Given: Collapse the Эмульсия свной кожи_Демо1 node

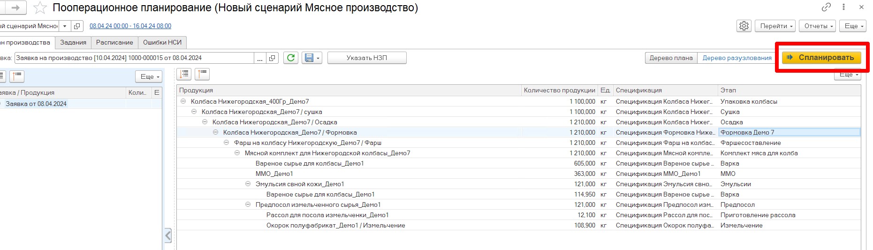Looking at the screenshot, I should click(248, 184).
